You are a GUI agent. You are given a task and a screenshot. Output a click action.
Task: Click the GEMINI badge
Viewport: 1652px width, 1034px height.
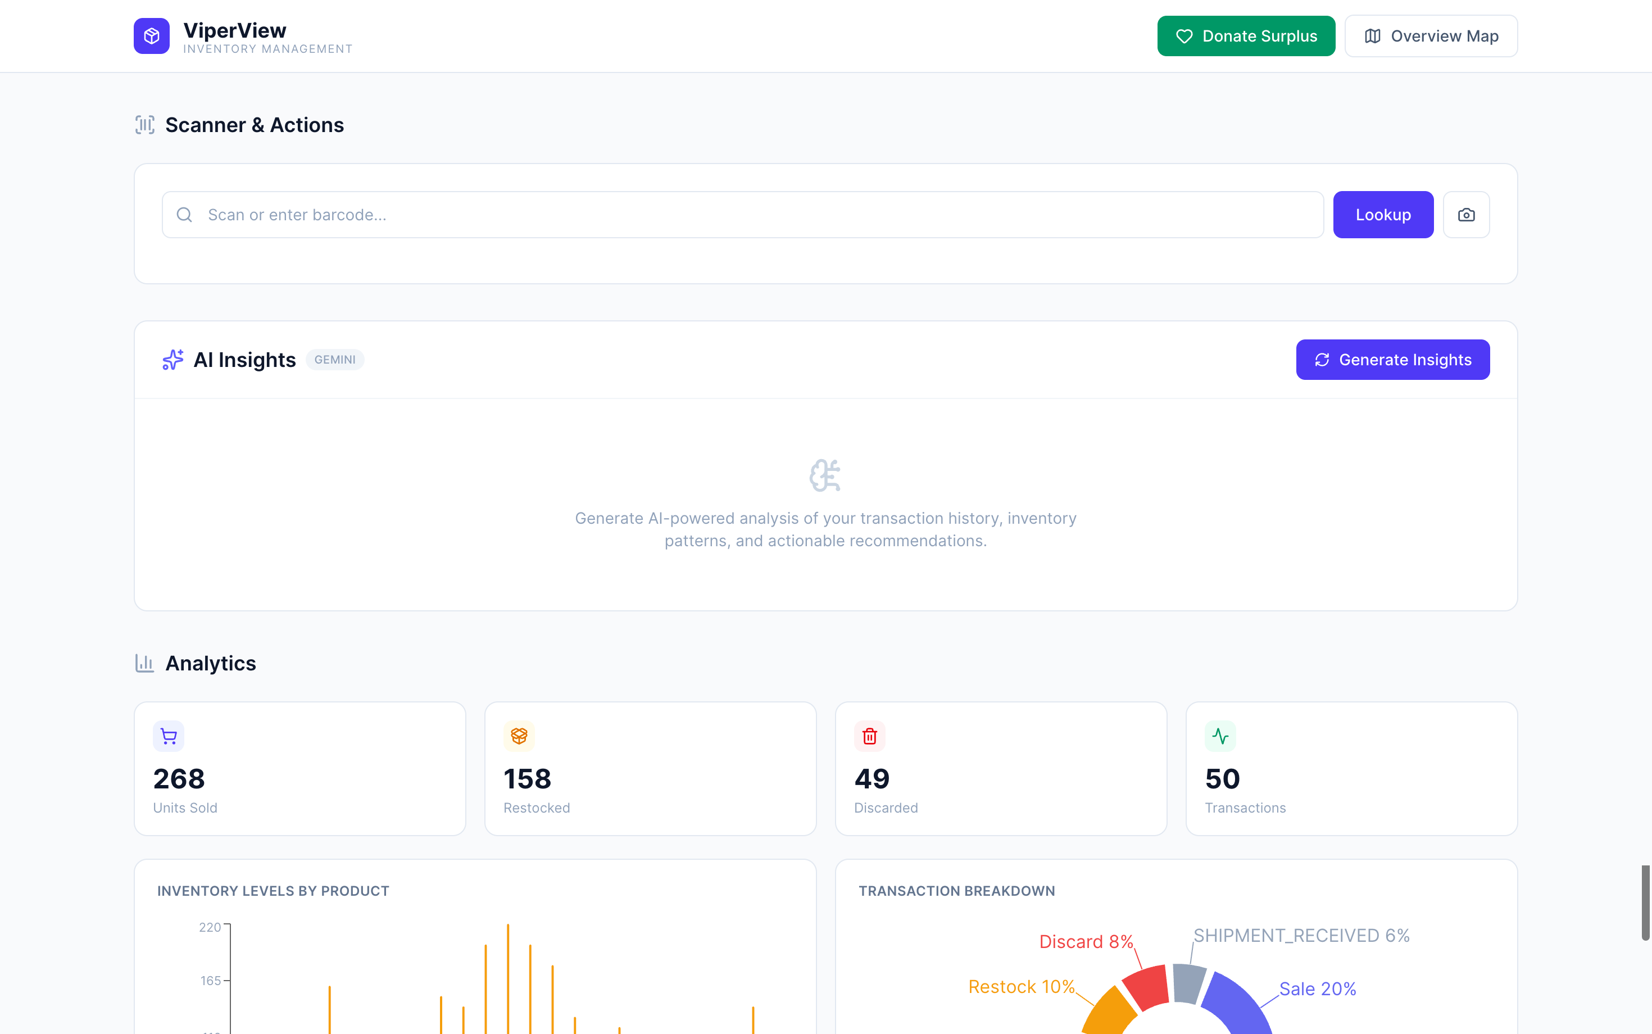coord(334,360)
